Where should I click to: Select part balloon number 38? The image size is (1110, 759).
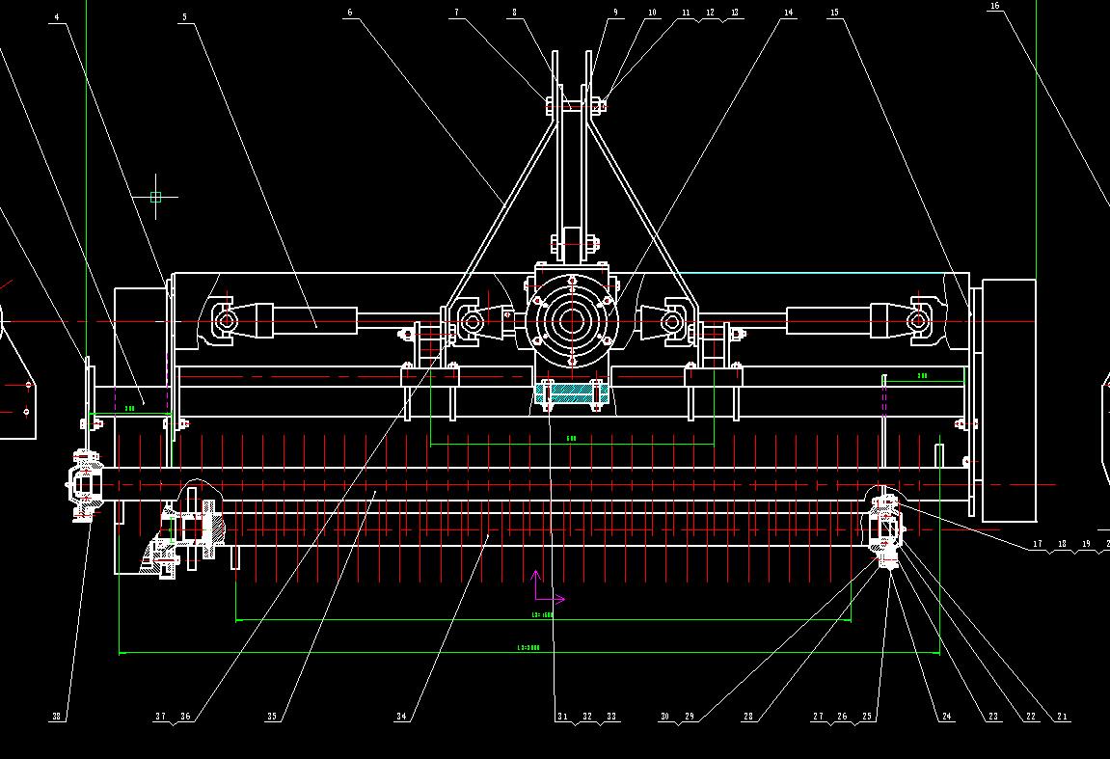57,716
